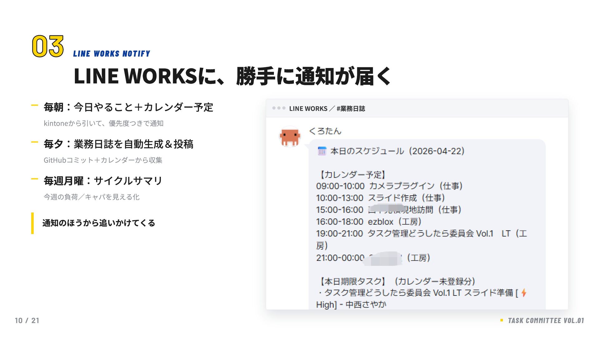This screenshot has height=337, width=599.
Task: Click the yellow square by TASK COMMITTEE
Action: coord(501,320)
